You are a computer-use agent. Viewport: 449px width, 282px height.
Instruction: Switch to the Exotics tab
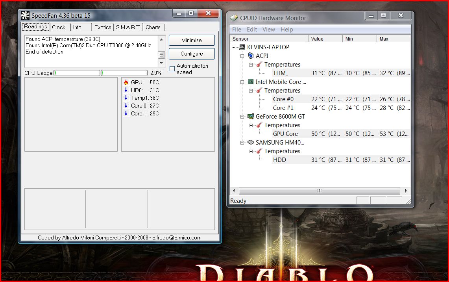point(103,27)
